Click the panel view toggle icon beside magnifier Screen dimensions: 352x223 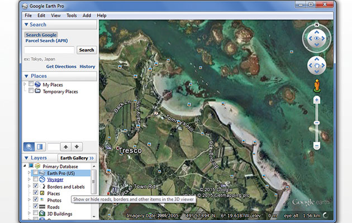coord(40,147)
